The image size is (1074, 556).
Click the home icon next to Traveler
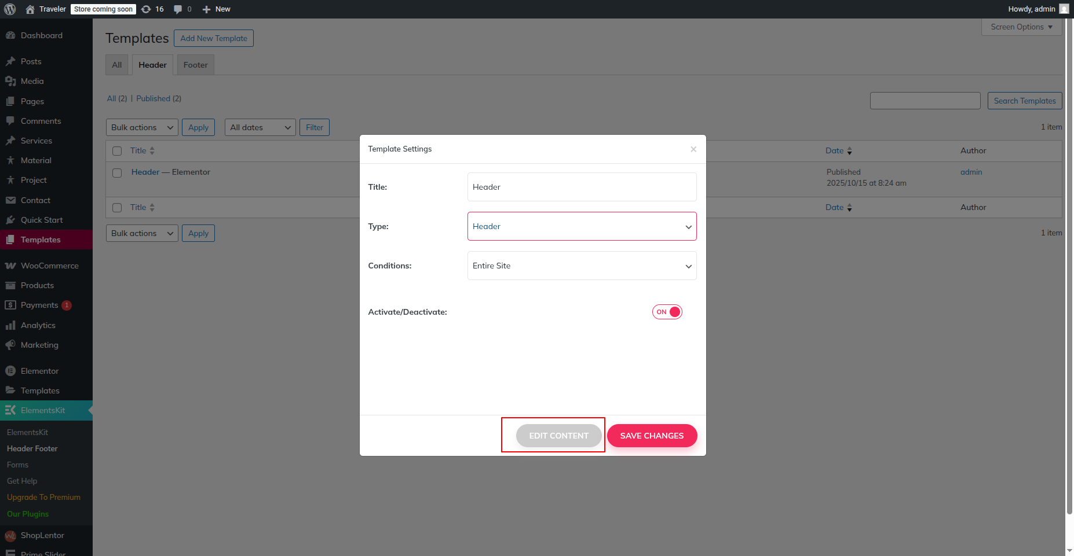(30, 9)
